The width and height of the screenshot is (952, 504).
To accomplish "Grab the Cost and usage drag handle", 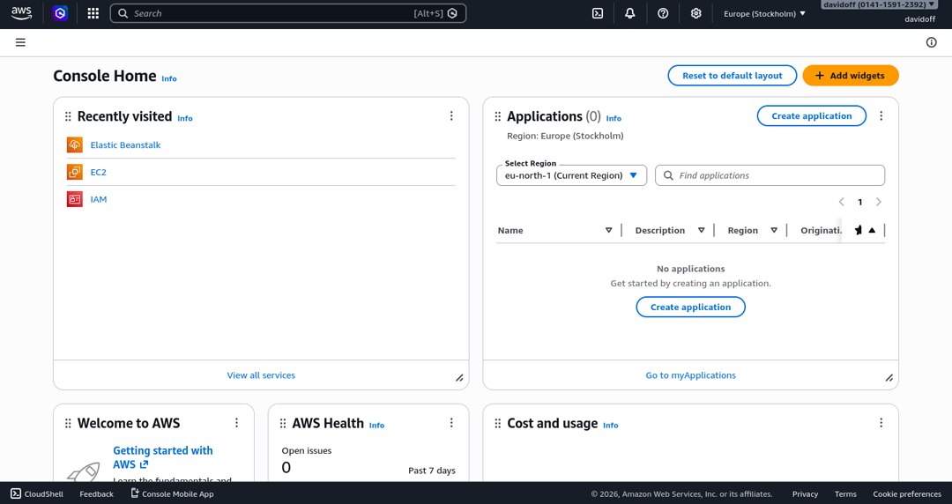I will 498,423.
